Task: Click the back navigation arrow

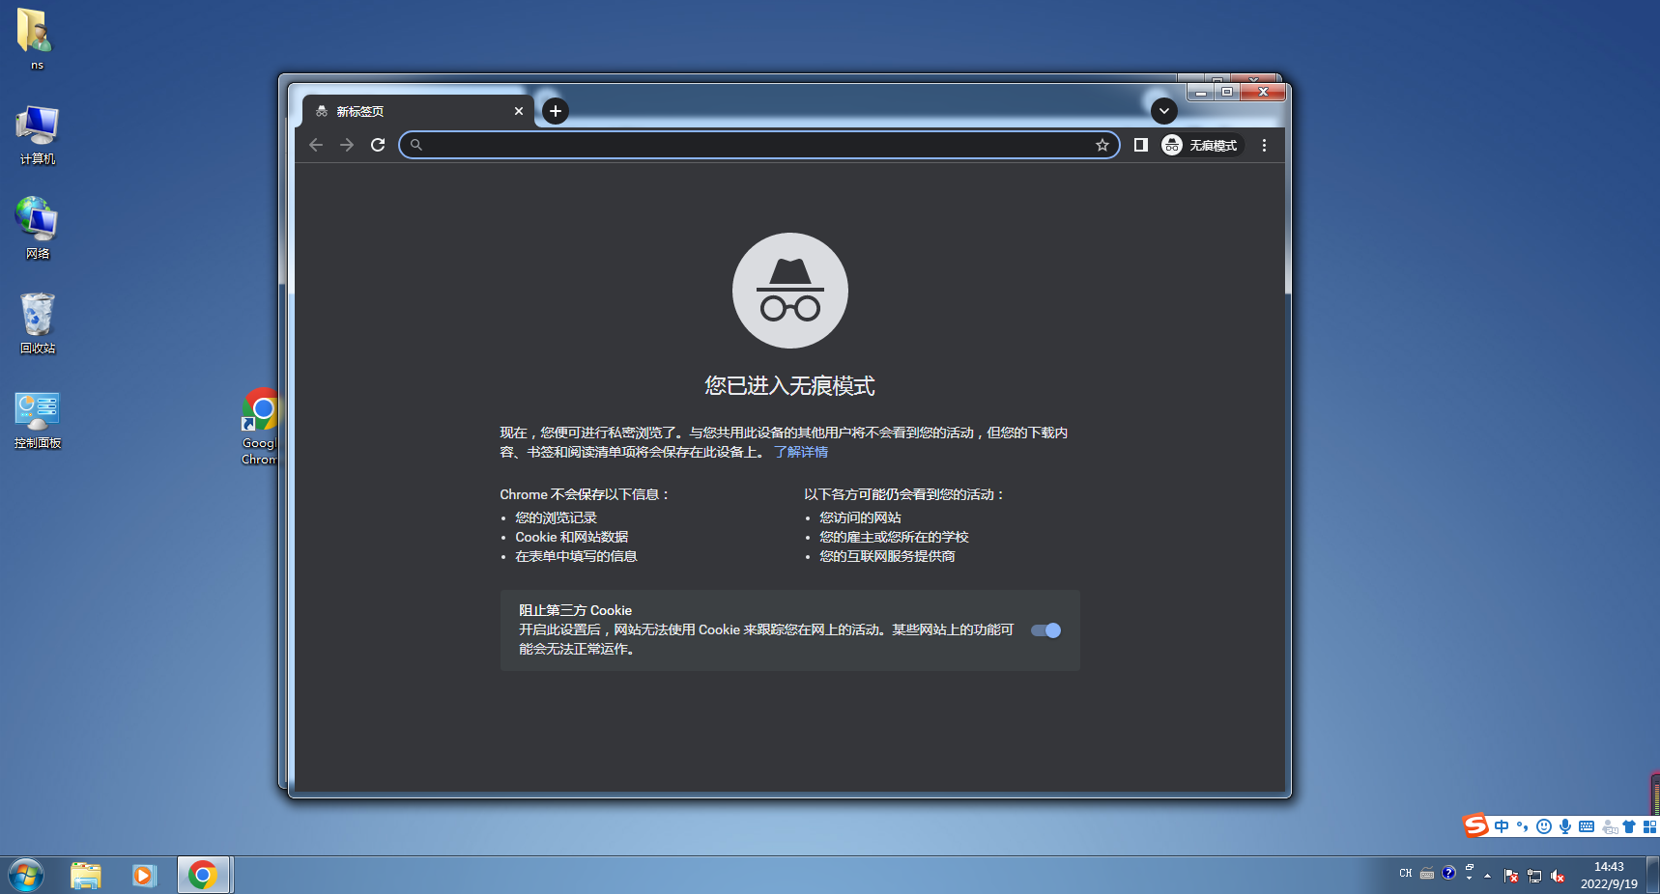Action: pyautogui.click(x=316, y=145)
